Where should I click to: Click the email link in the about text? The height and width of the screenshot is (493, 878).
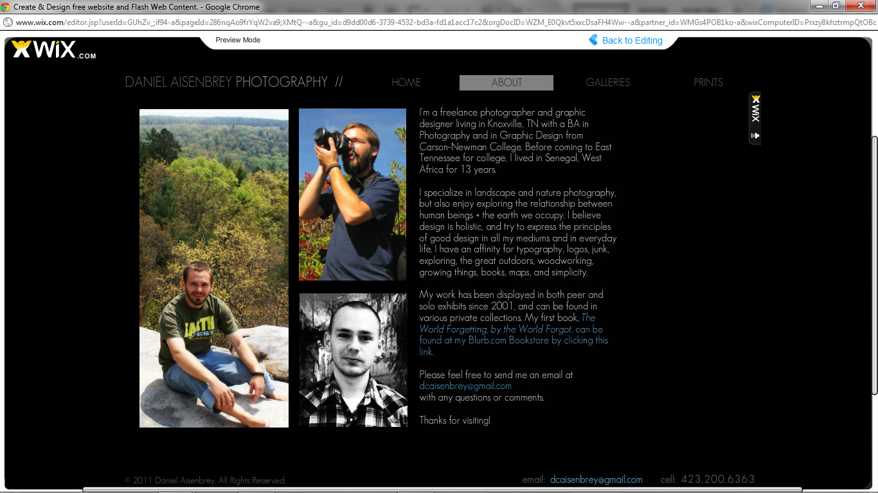[x=465, y=386]
